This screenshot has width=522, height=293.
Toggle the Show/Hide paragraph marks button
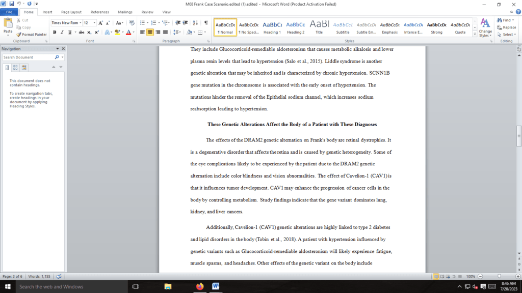(205, 23)
